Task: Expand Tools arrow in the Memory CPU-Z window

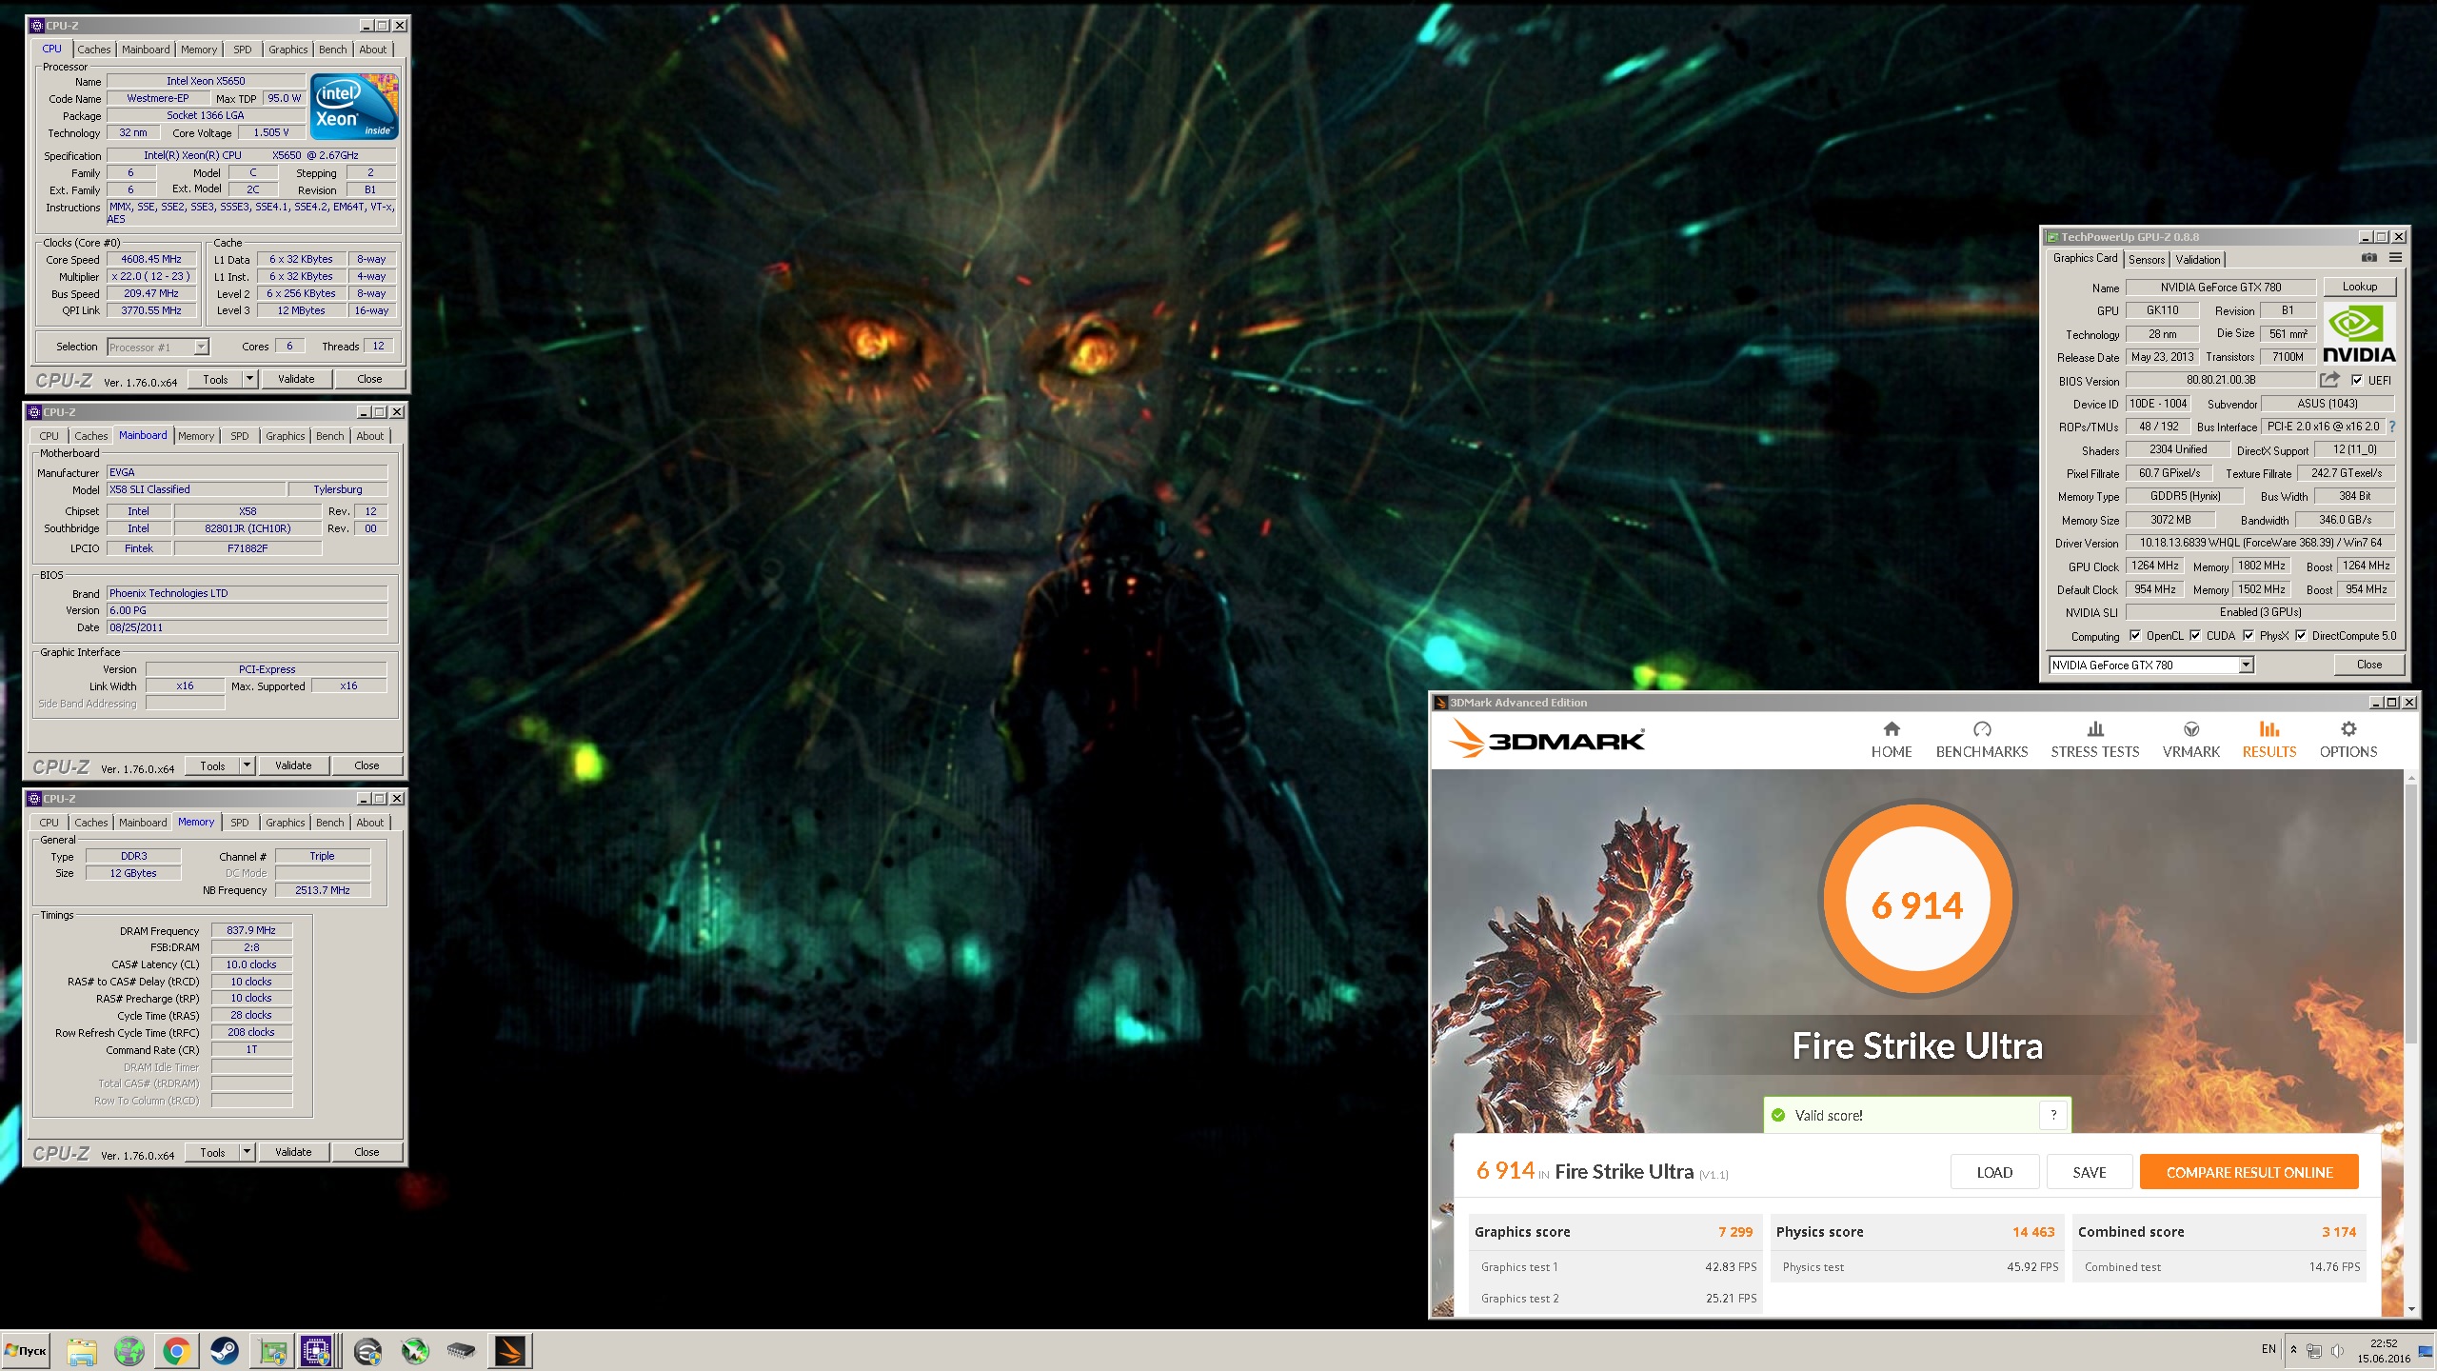Action: (247, 1152)
